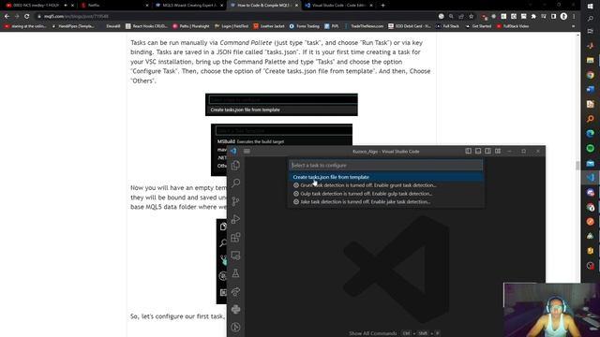Image resolution: width=600 pixels, height=337 pixels.
Task: Click the gear icon beside Grunt task detection
Action: tap(296, 185)
